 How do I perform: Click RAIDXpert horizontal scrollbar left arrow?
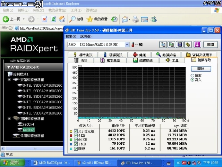click(2, 149)
